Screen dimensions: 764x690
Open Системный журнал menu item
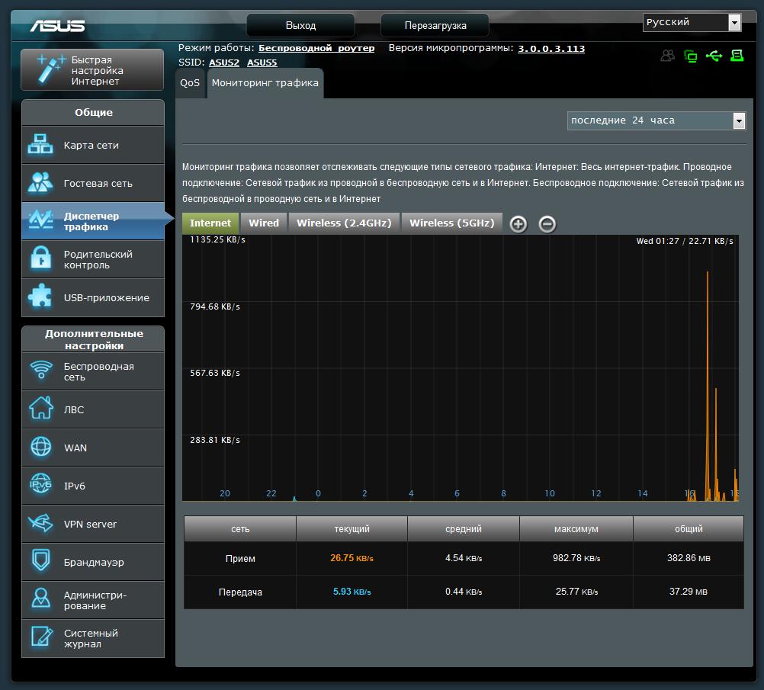[93, 638]
